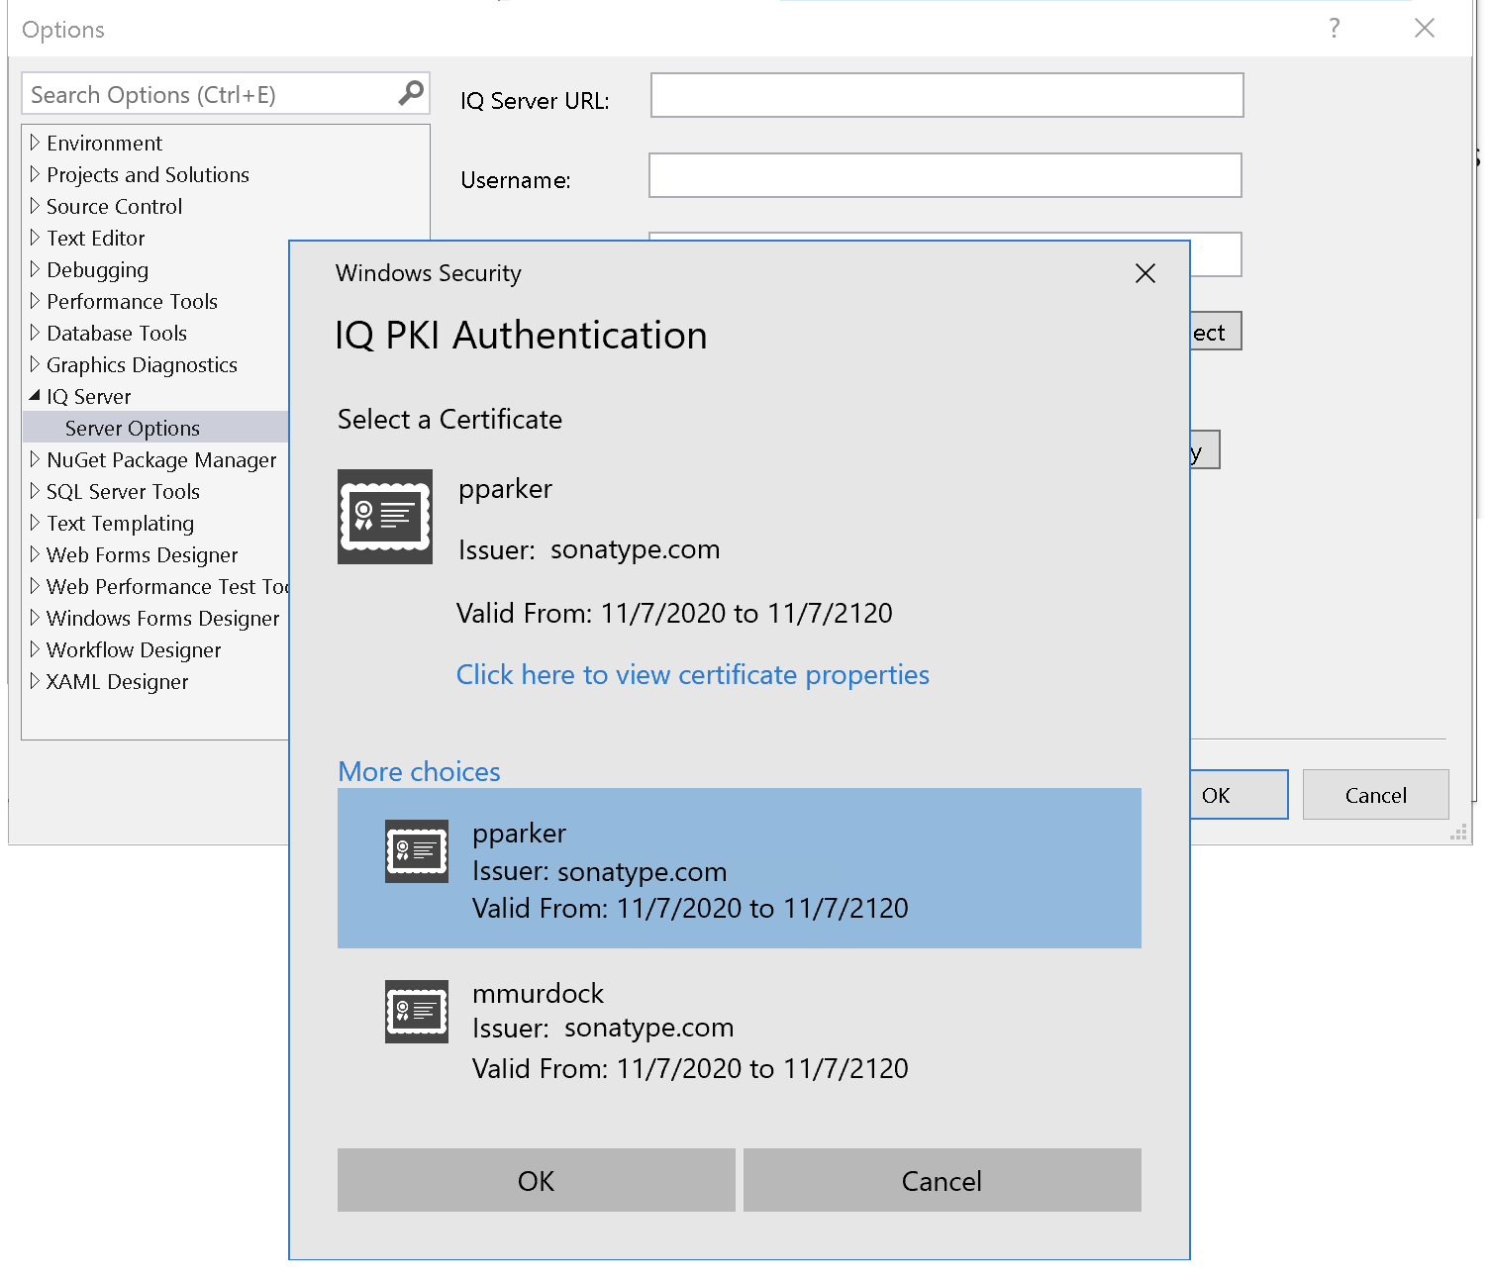Click the selected pparker certificate icon
The image size is (1491, 1281).
click(385, 517)
